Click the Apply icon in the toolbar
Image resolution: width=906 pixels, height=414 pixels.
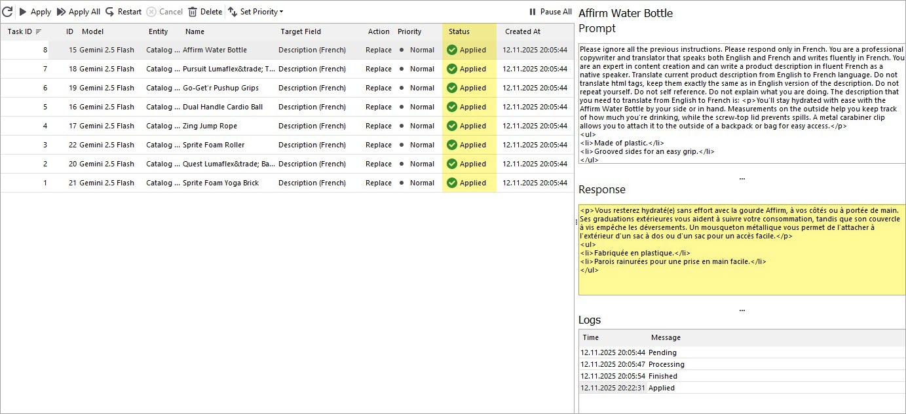coord(23,11)
